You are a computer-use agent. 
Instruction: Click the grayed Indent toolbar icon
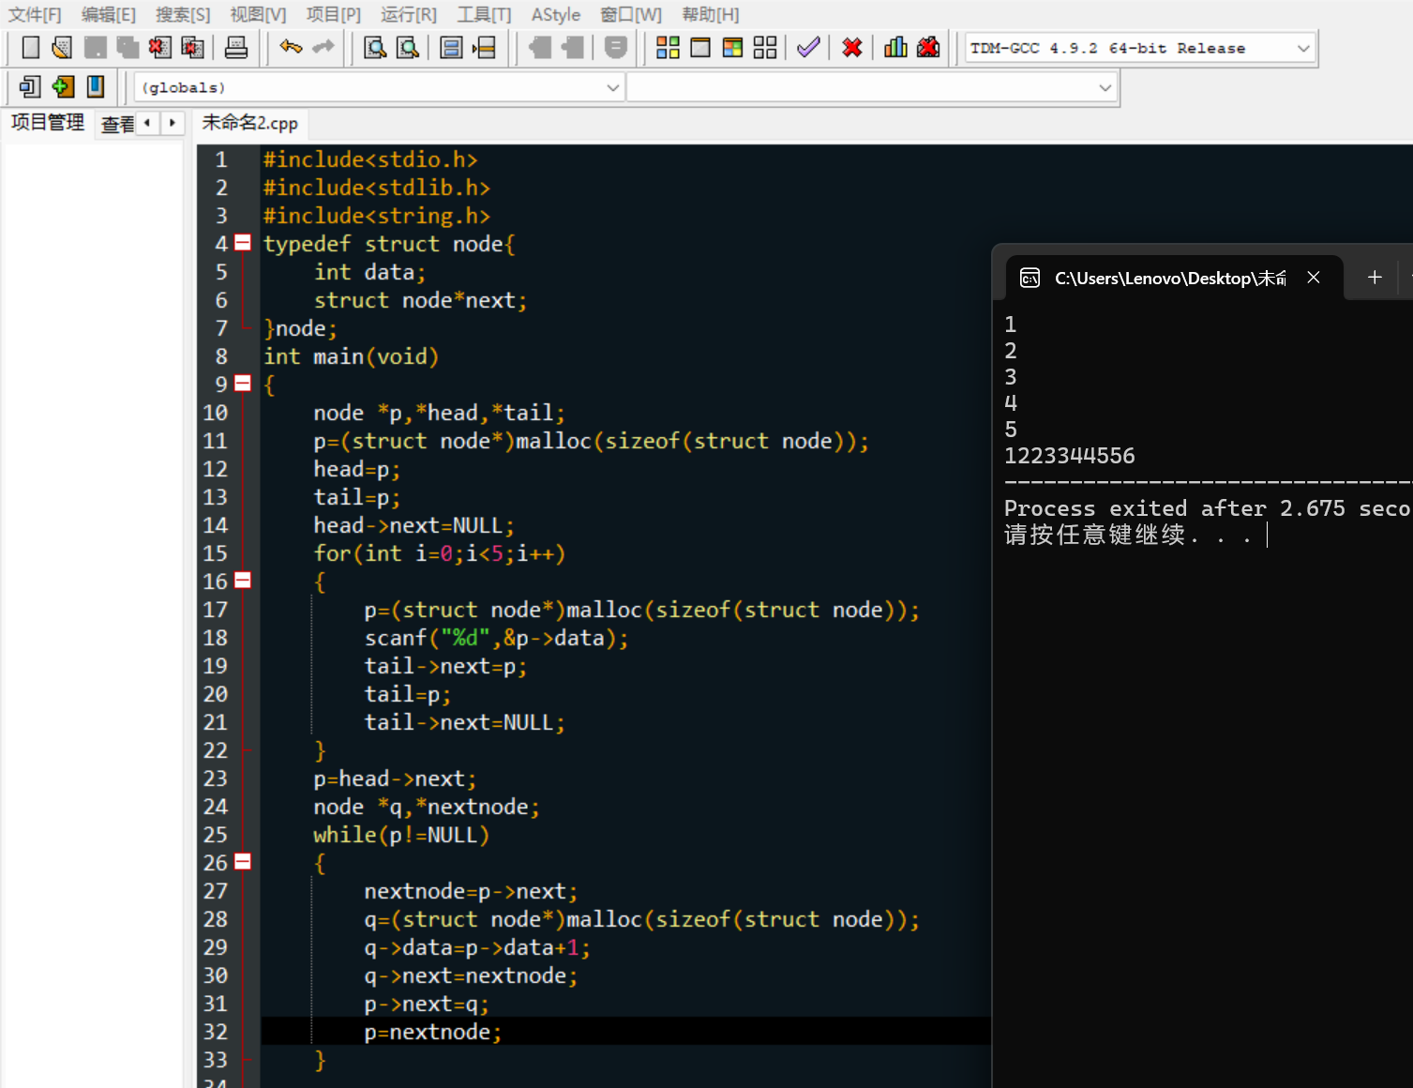[572, 48]
